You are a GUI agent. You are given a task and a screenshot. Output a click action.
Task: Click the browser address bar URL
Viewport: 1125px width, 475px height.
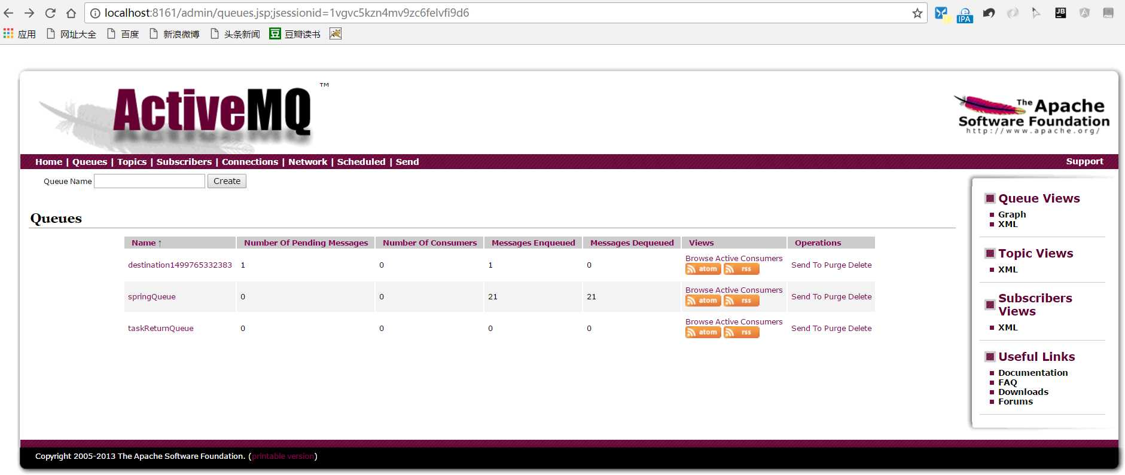(x=287, y=13)
